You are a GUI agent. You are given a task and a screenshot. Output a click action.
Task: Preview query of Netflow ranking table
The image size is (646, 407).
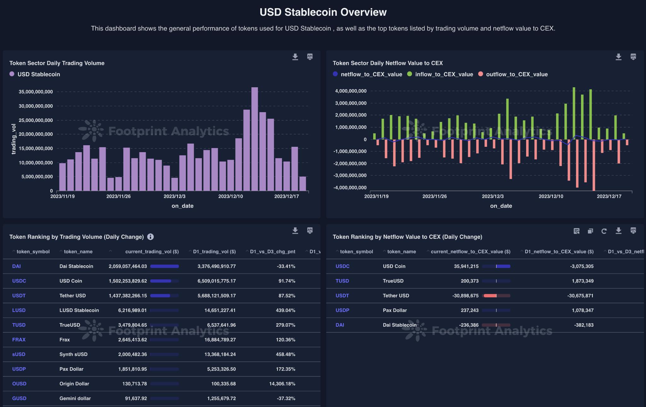click(x=576, y=231)
